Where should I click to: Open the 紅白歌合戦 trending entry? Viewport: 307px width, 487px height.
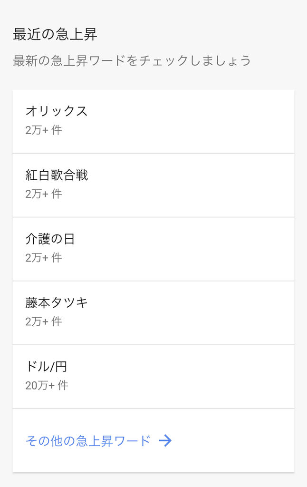[x=57, y=175]
